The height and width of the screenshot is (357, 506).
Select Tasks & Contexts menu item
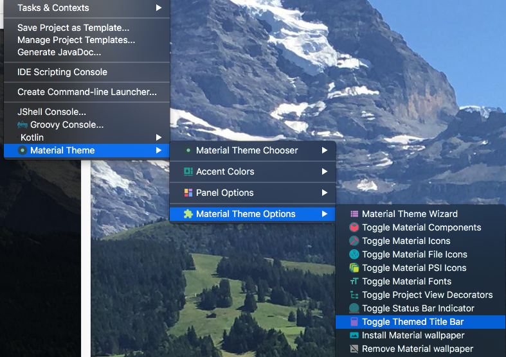(x=87, y=8)
